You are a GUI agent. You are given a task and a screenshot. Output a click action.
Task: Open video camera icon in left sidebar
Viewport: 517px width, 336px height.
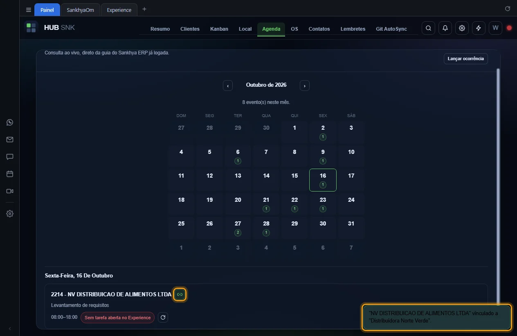tap(10, 191)
